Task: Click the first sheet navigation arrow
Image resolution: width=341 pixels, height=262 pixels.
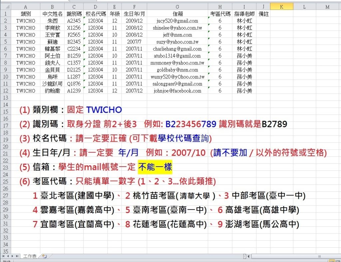Action: tap(3, 256)
